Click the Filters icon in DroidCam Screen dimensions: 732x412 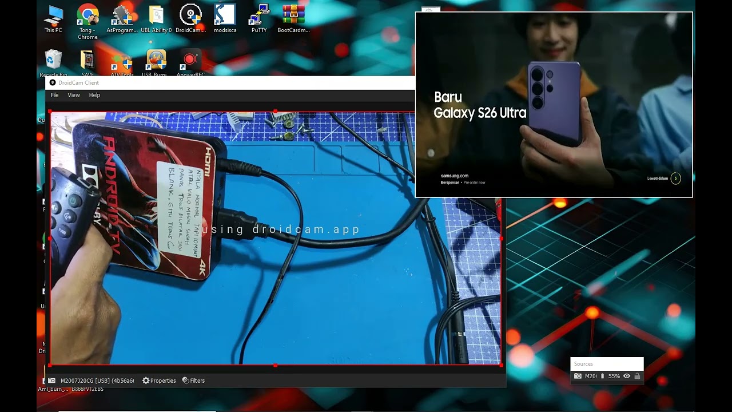185,381
